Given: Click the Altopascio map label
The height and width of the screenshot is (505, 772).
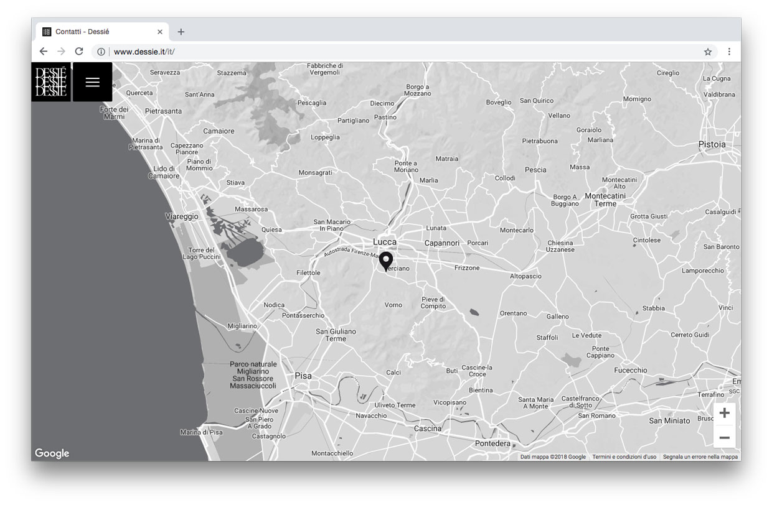Looking at the screenshot, I should click(x=525, y=276).
